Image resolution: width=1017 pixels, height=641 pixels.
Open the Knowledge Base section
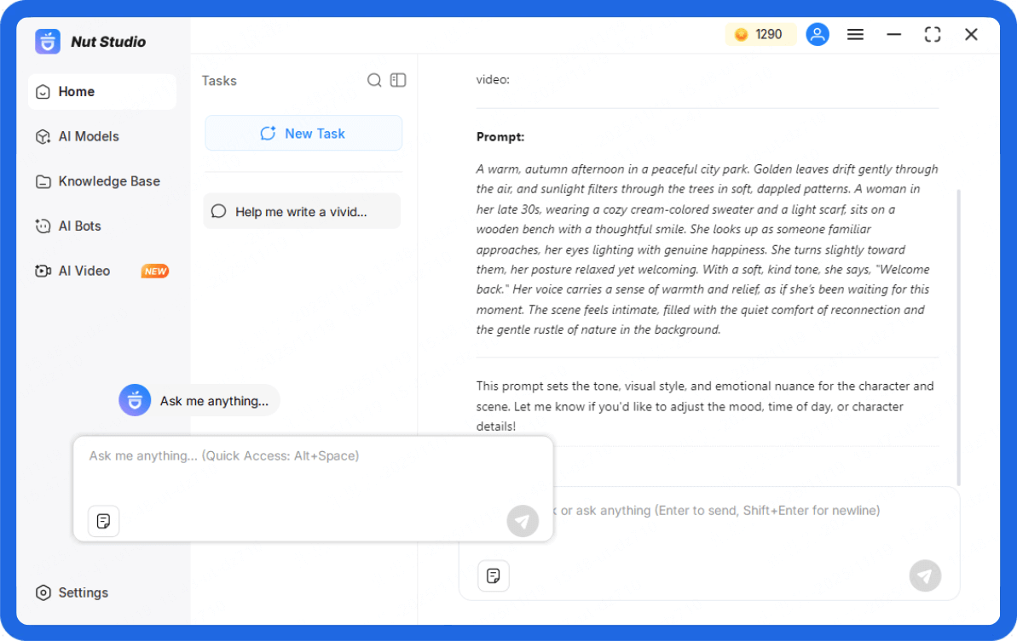(x=108, y=181)
